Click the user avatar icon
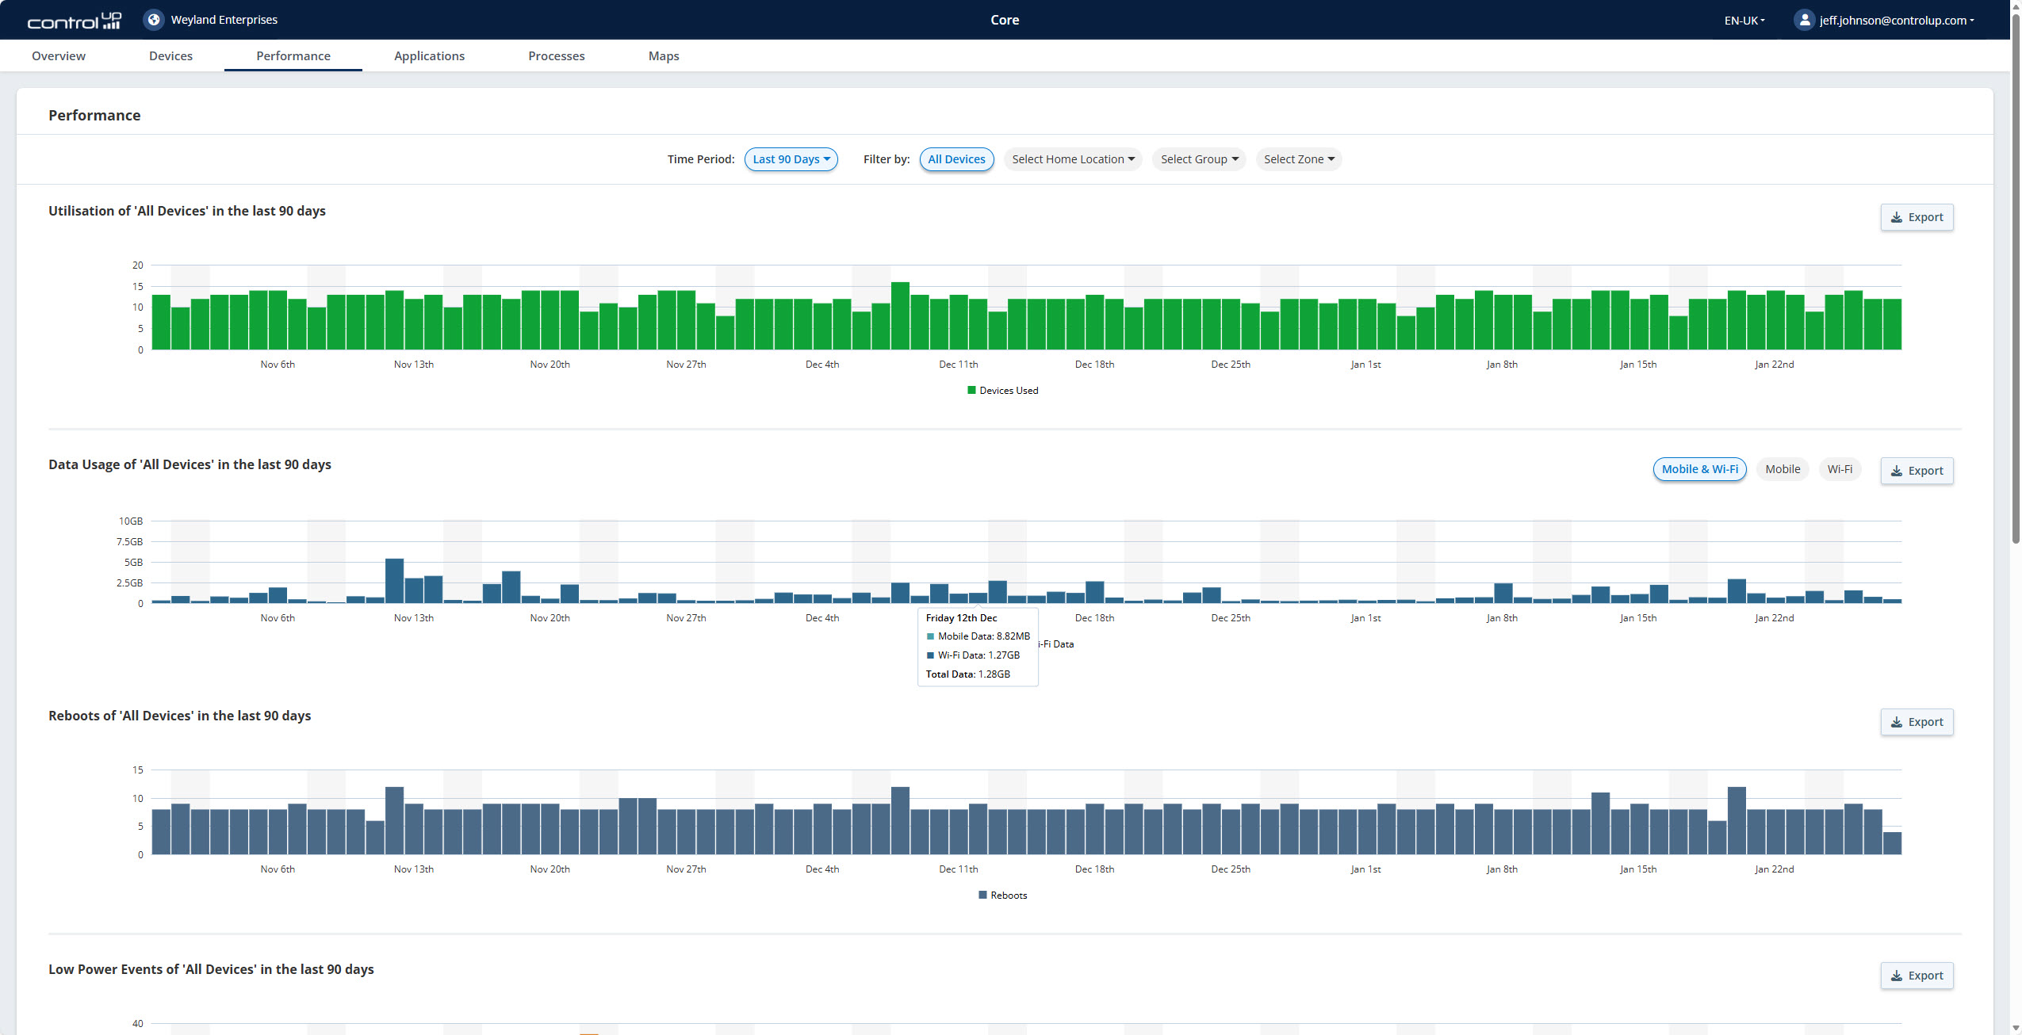This screenshot has width=2022, height=1035. 1804,20
